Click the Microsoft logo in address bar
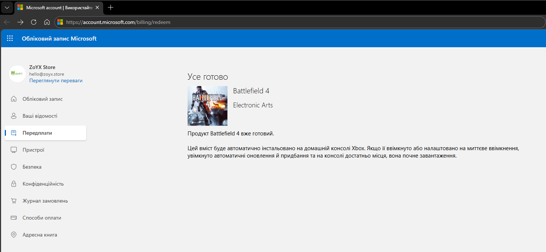Viewport: 546px width, 252px height. pos(60,22)
